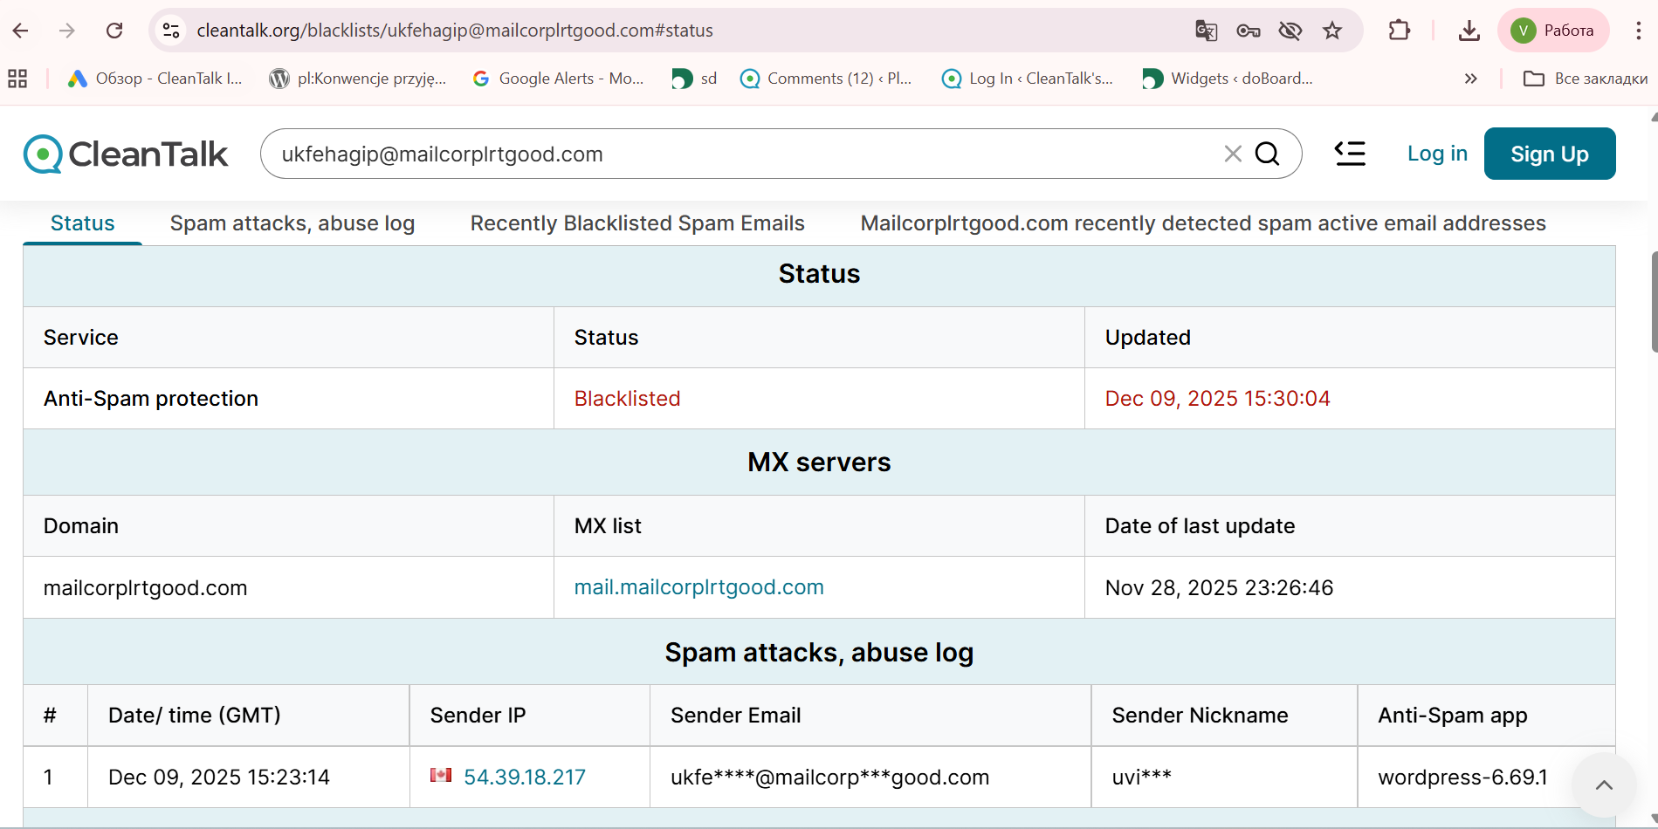Open the CleanTalk site menu icon
The height and width of the screenshot is (829, 1658).
(1350, 154)
